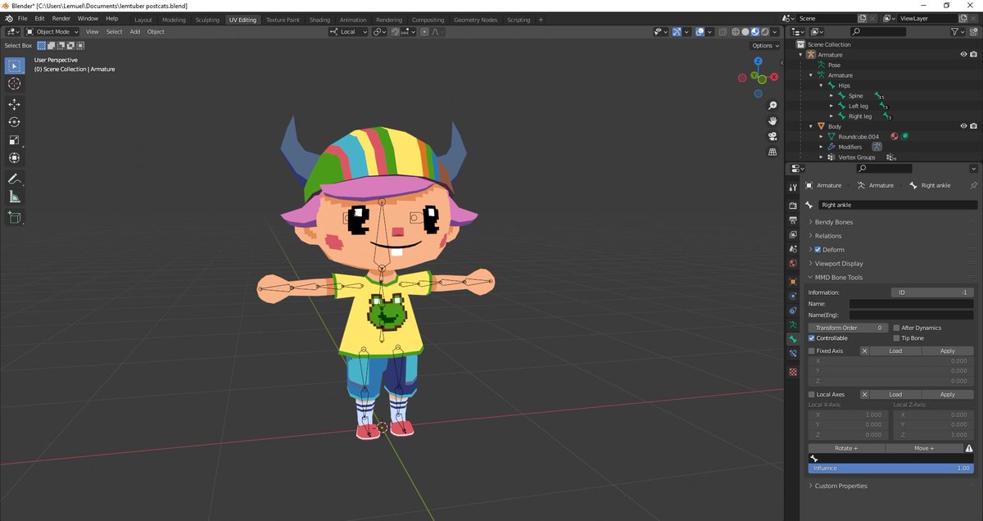Switch to the Shading workspace tab
The image size is (983, 521).
pos(319,20)
